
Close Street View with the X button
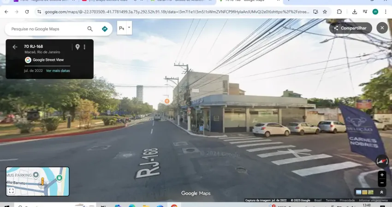tap(382, 28)
